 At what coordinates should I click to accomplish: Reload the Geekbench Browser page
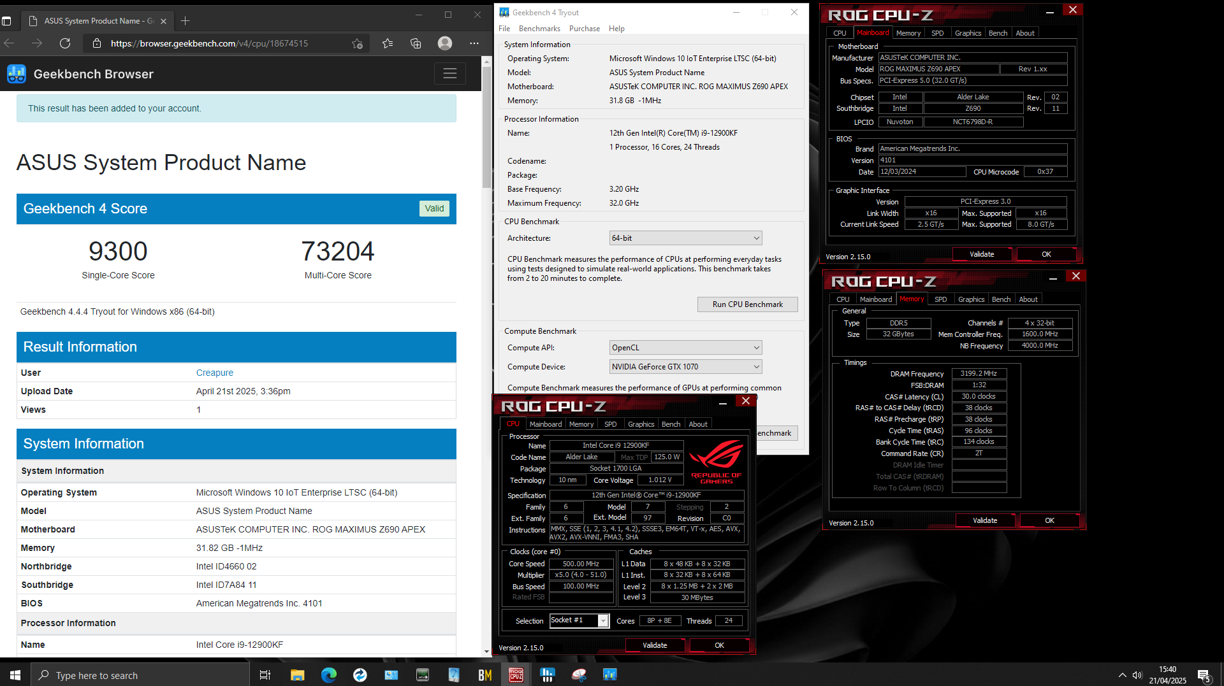(x=65, y=43)
